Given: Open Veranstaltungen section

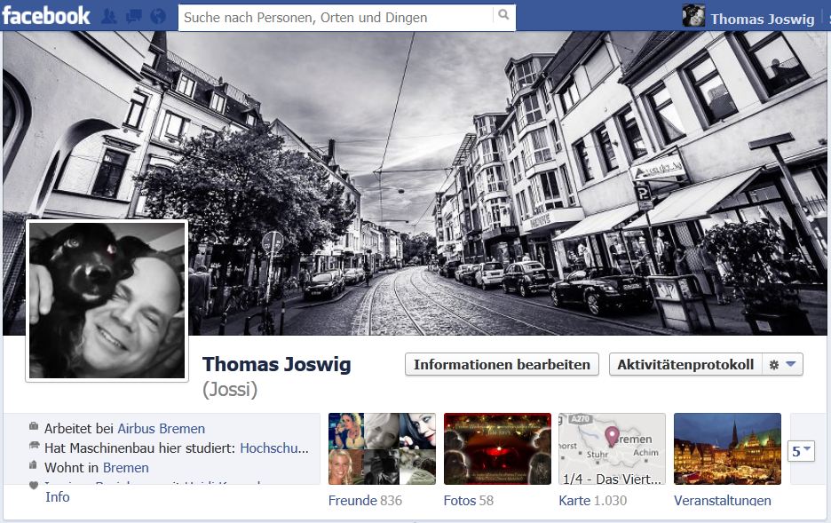Looking at the screenshot, I should click(x=723, y=500).
